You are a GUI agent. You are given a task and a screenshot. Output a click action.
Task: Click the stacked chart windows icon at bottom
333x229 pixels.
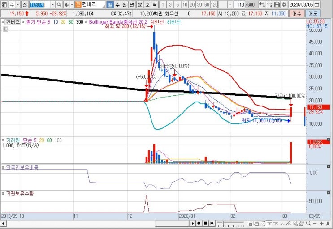pos(302,223)
